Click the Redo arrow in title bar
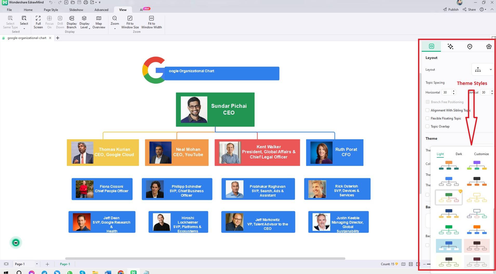Image resolution: width=496 pixels, height=274 pixels. pyautogui.click(x=60, y=2)
